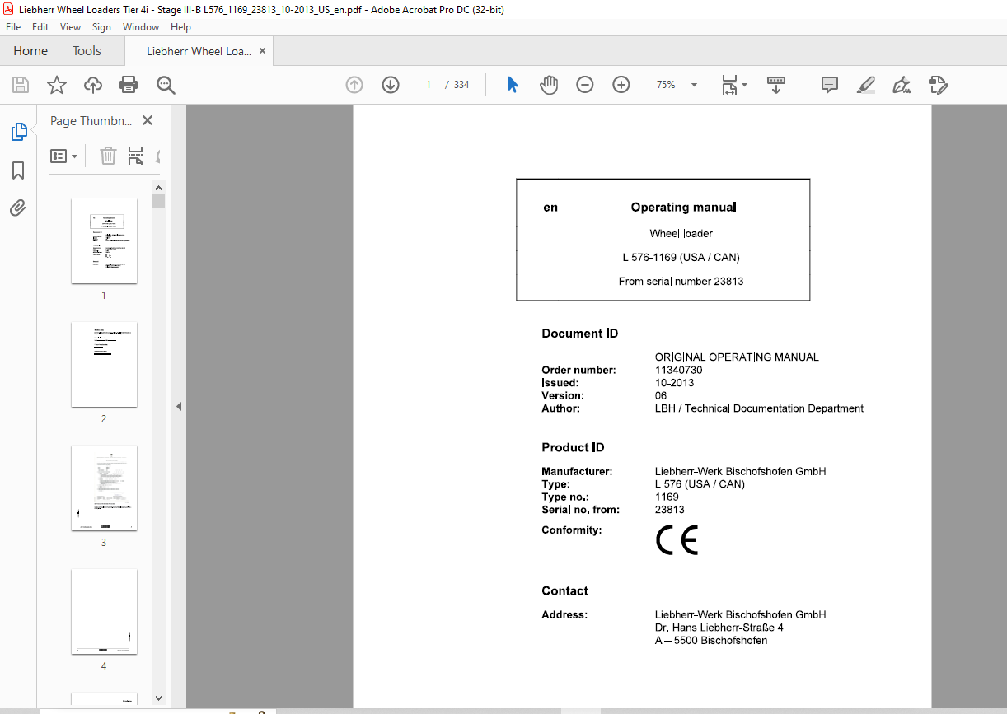The width and height of the screenshot is (1007, 714).
Task: Click the thumbnail page layout icon
Action: tap(136, 156)
